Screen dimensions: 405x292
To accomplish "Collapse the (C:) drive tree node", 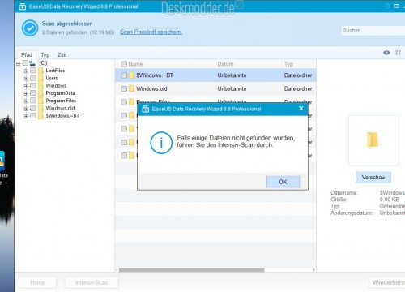I will pyautogui.click(x=18, y=63).
